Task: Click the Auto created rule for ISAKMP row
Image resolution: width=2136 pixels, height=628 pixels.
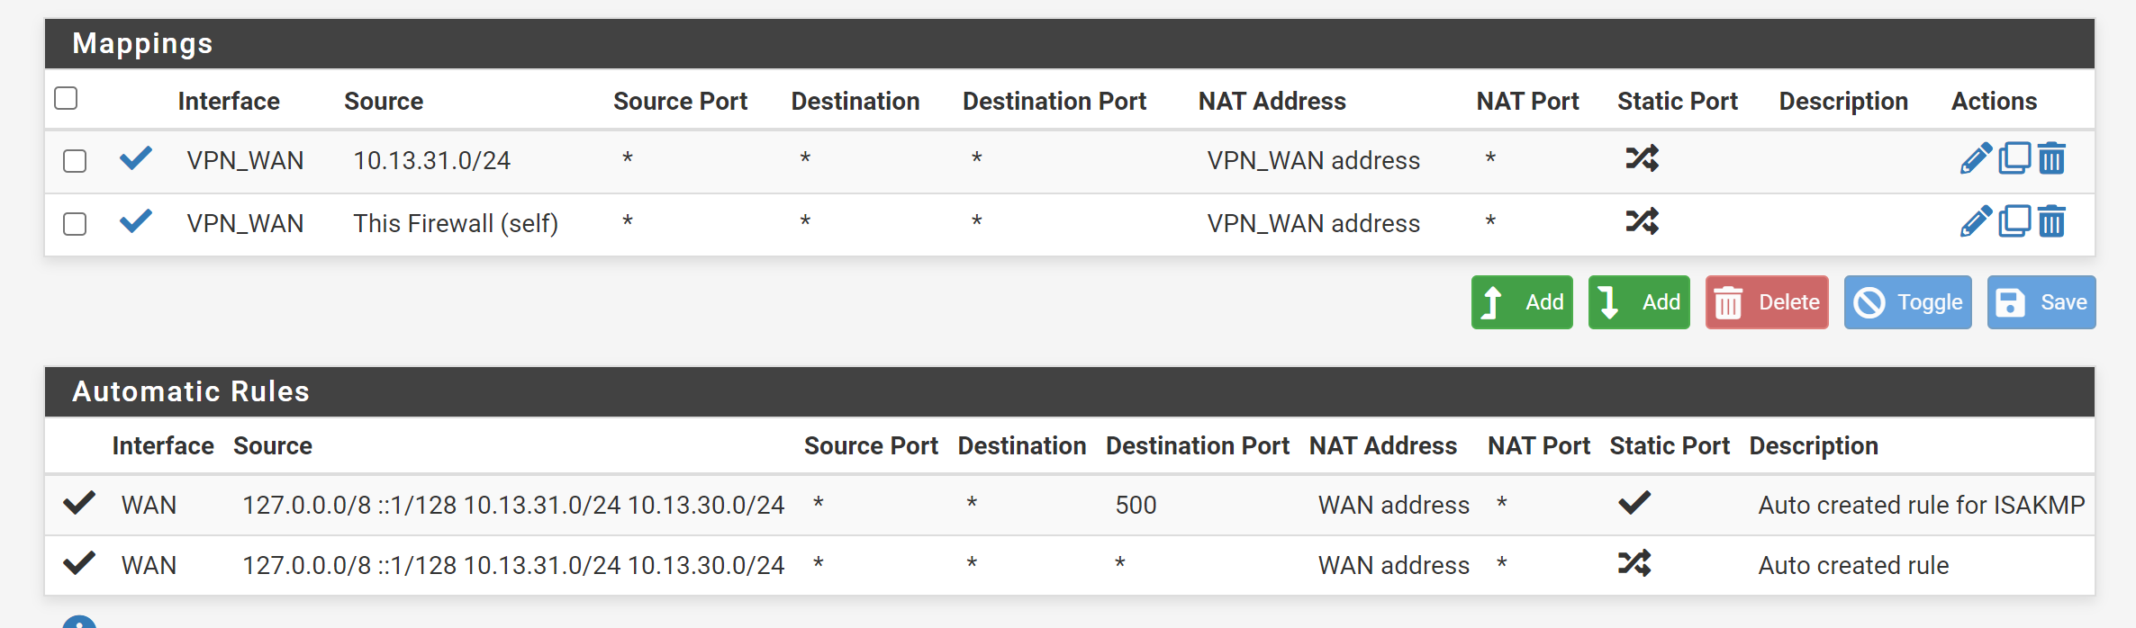Action: 1070,505
